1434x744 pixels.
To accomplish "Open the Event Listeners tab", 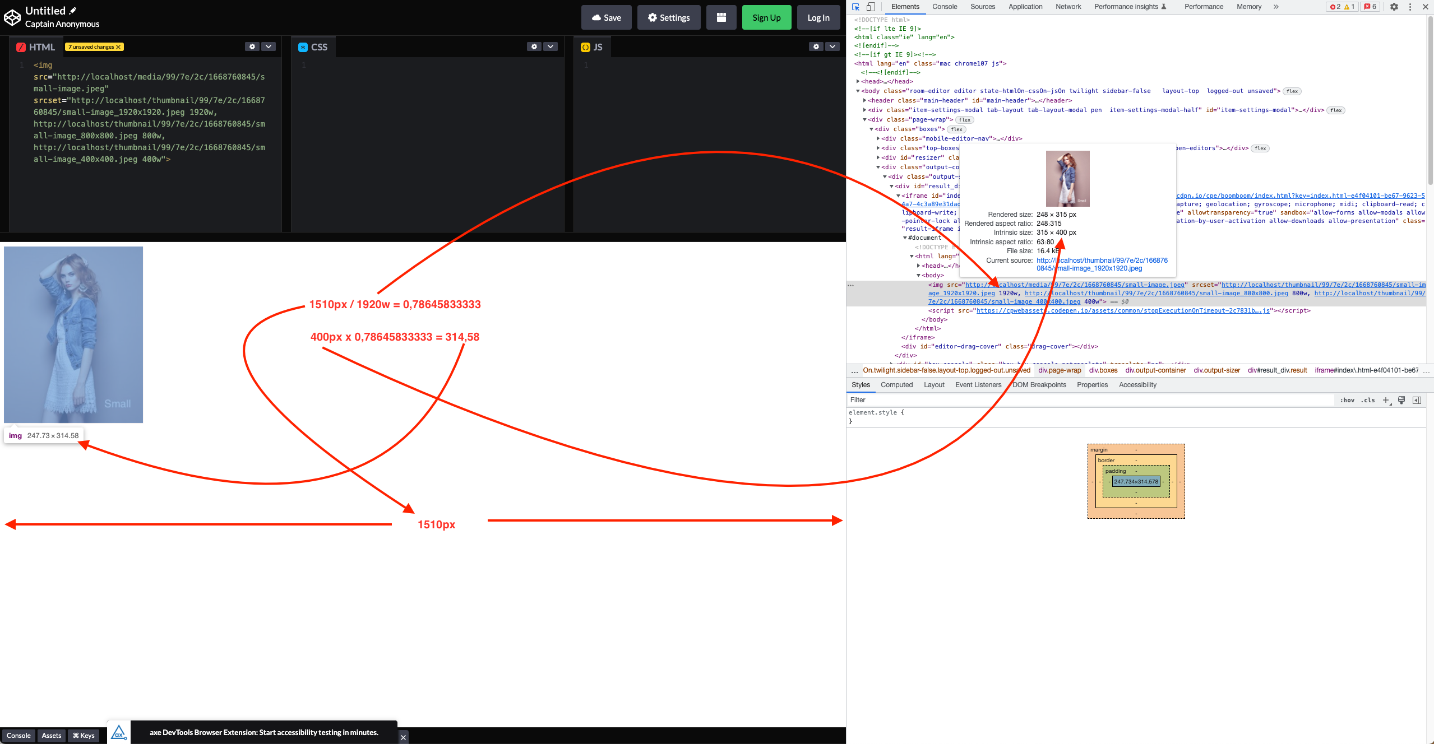I will [978, 385].
